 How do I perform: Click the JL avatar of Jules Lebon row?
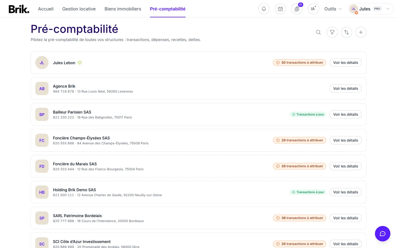click(x=42, y=63)
